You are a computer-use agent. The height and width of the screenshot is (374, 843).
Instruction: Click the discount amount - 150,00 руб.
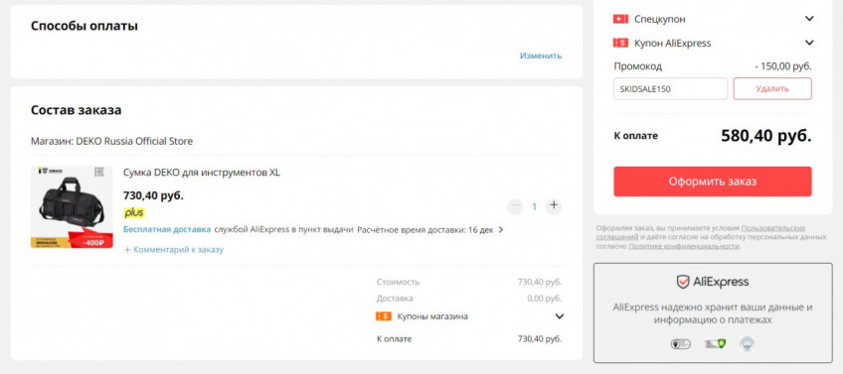pyautogui.click(x=782, y=66)
